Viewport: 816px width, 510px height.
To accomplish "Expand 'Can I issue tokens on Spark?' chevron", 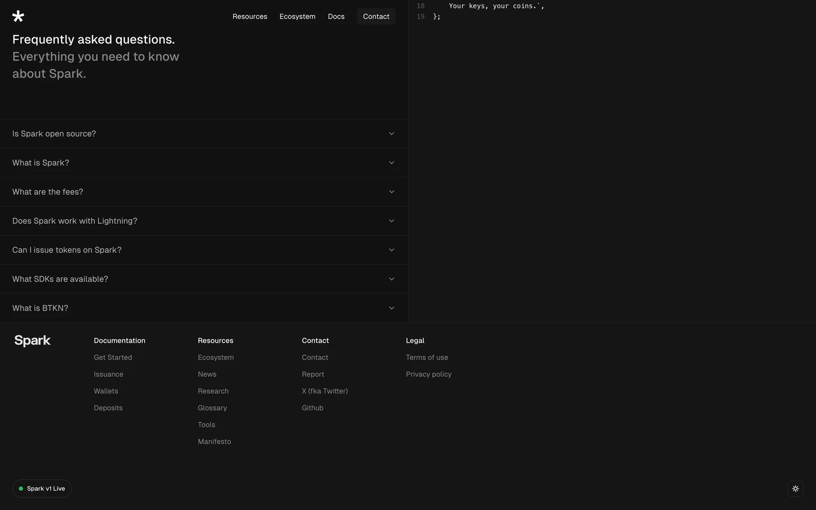I will click(x=392, y=250).
